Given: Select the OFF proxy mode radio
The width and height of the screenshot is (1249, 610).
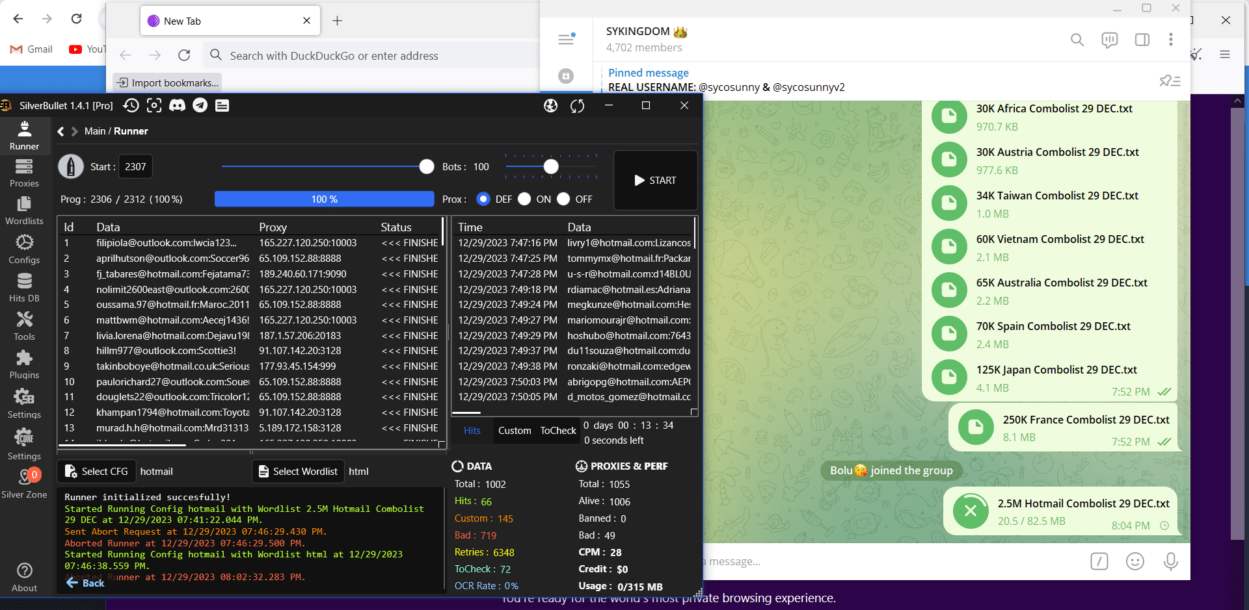Looking at the screenshot, I should [563, 199].
